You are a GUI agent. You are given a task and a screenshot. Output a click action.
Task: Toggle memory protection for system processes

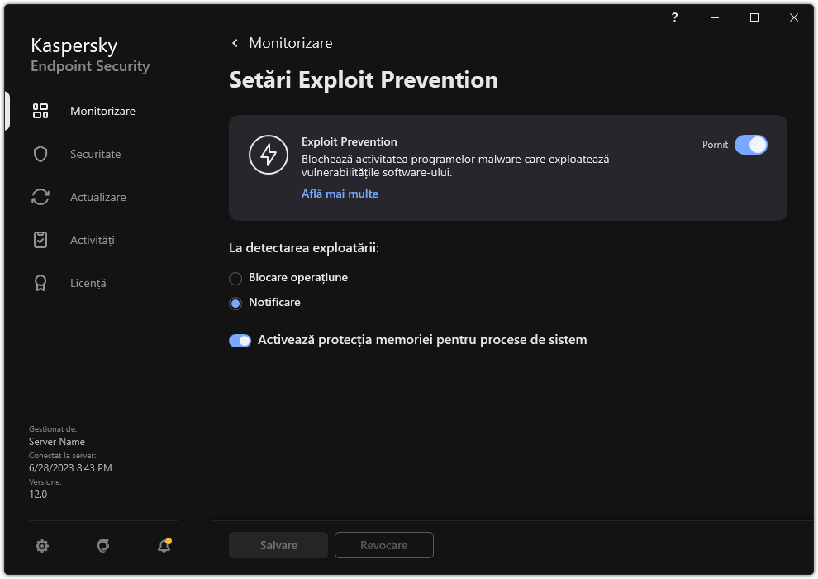pyautogui.click(x=240, y=340)
